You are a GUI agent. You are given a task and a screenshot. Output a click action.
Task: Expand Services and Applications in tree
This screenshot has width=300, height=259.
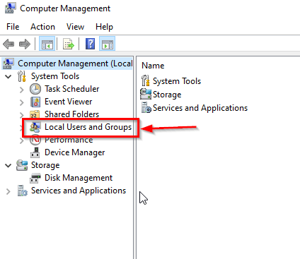pos(8,191)
